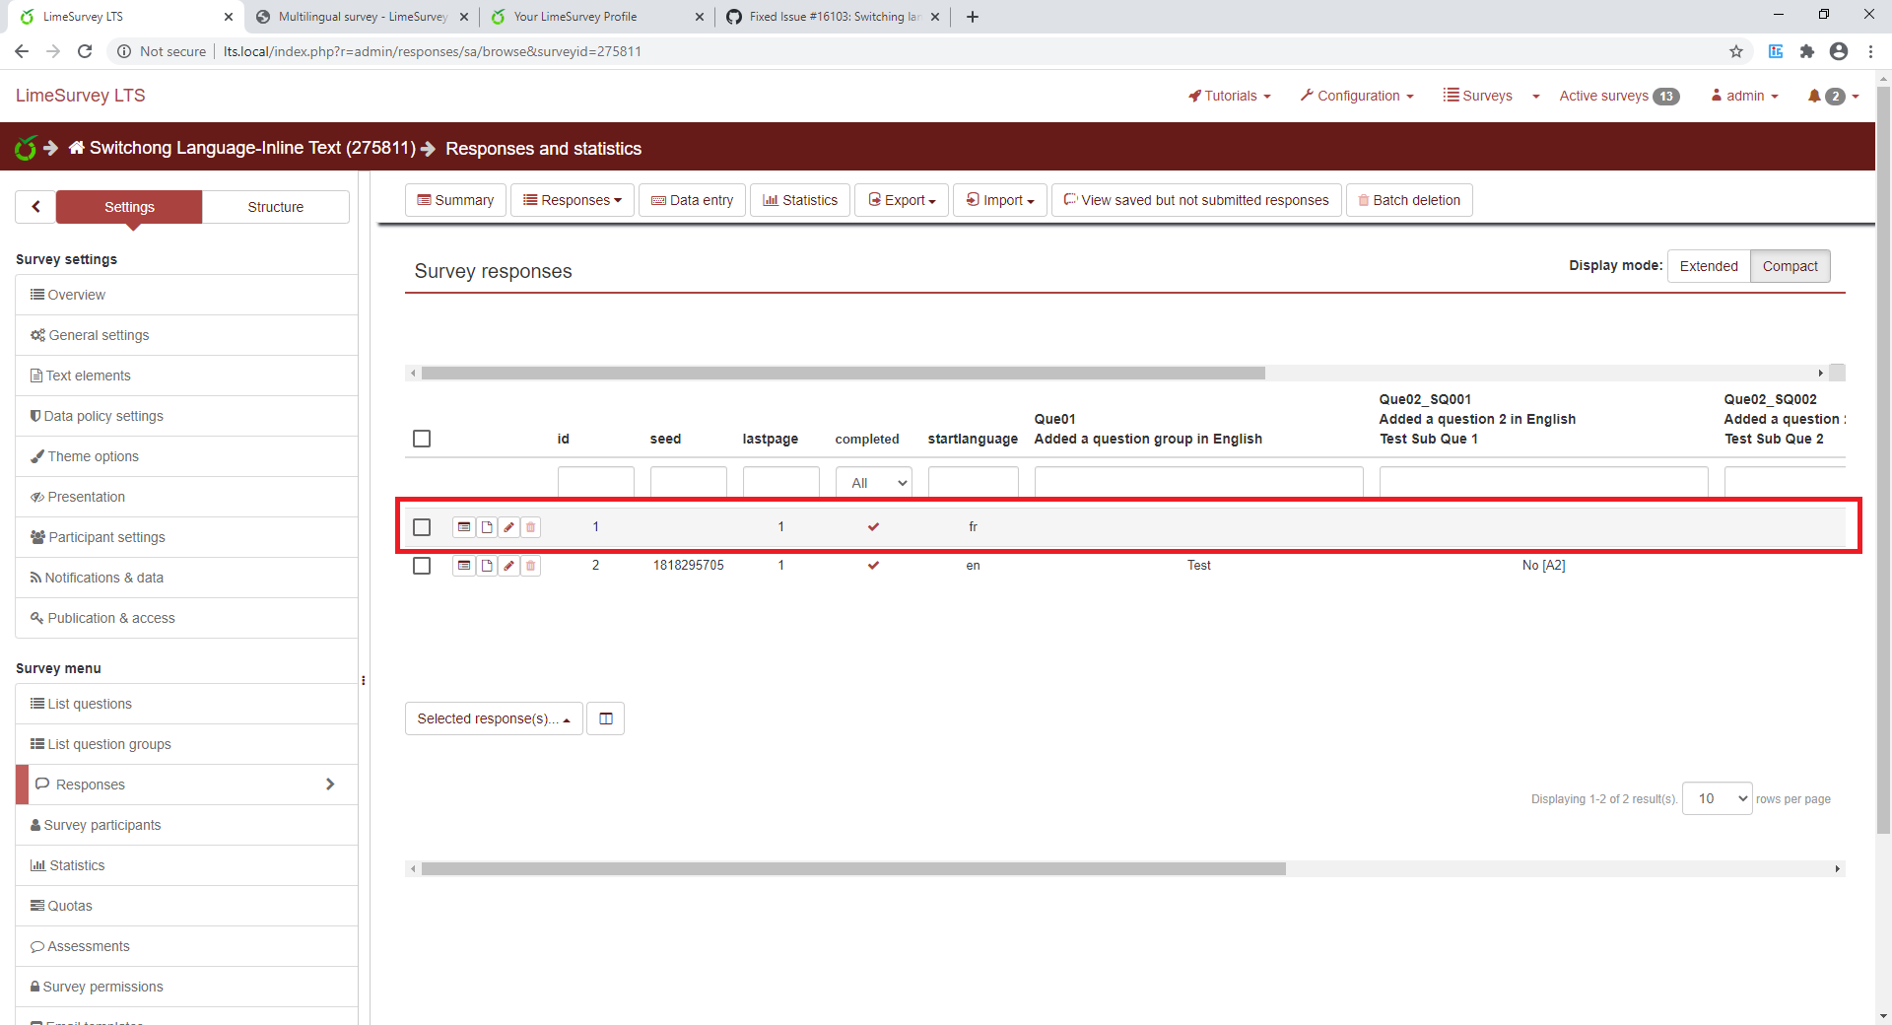View details of response id 1
The width and height of the screenshot is (1892, 1025).
tap(463, 527)
